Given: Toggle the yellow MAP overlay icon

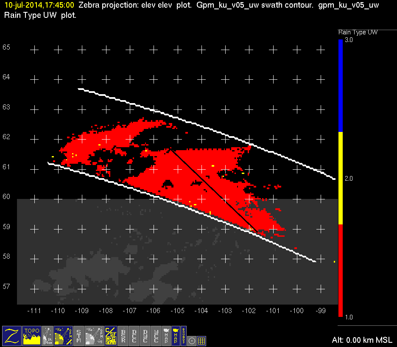Looking at the screenshot, I should tap(175, 336).
